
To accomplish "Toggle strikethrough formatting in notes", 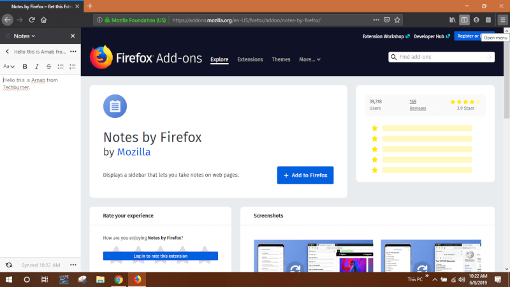I will coord(48,66).
